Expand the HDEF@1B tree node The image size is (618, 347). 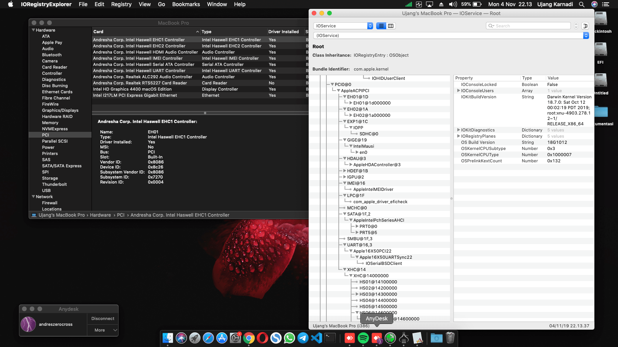coord(345,171)
